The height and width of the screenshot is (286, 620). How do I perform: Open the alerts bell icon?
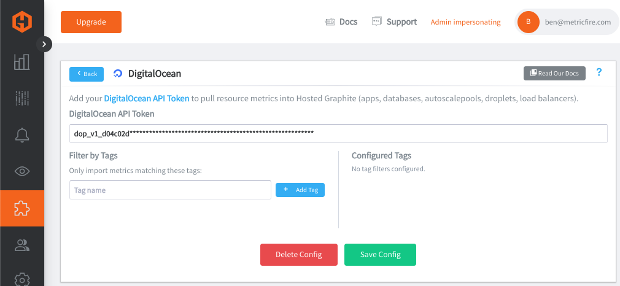pos(21,135)
